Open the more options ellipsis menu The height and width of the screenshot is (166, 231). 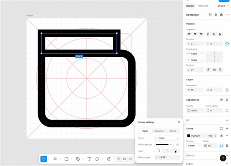point(227,15)
